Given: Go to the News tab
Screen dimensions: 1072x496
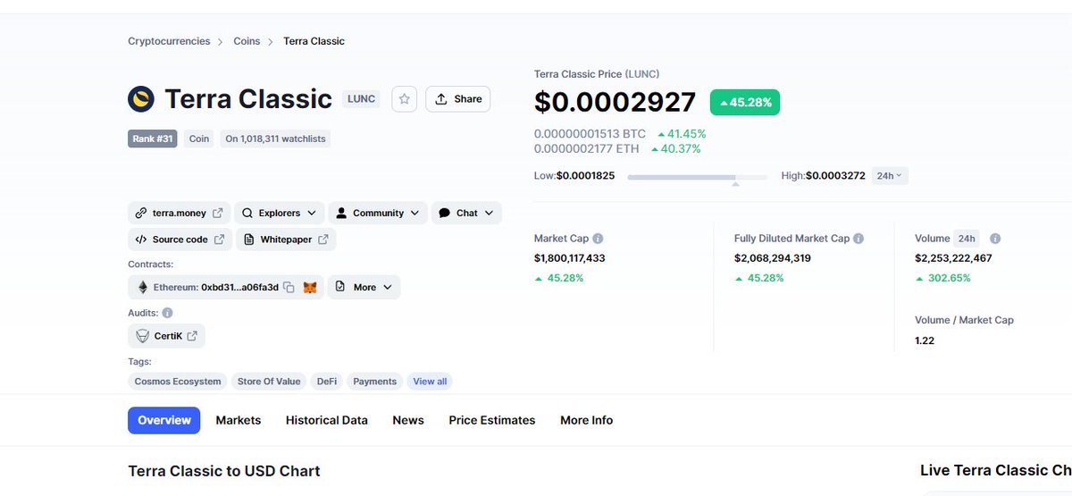Looking at the screenshot, I should pyautogui.click(x=408, y=420).
